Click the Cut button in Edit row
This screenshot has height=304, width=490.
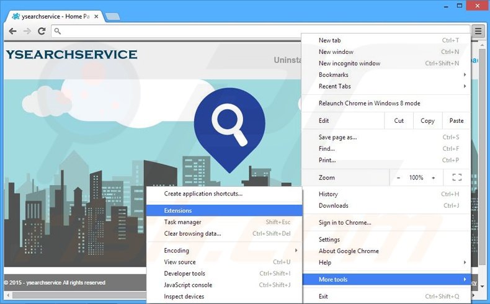pos(399,120)
